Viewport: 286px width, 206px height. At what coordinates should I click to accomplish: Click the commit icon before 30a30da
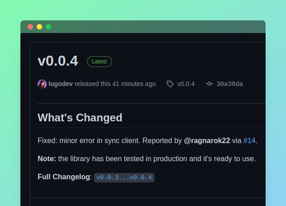(209, 84)
